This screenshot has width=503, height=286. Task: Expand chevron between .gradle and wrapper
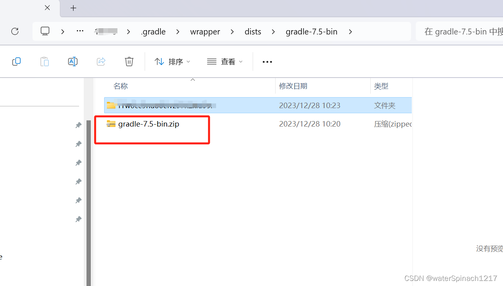point(178,31)
